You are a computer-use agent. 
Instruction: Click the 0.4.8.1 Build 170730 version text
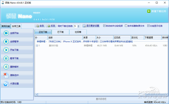coord(44,19)
